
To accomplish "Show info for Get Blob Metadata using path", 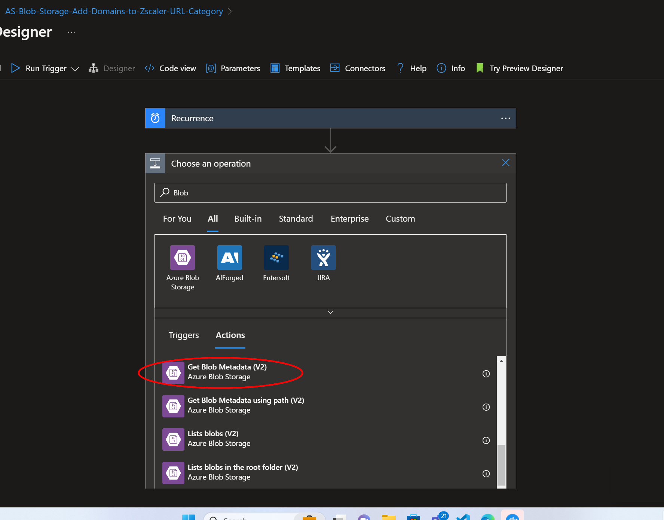I will (486, 407).
